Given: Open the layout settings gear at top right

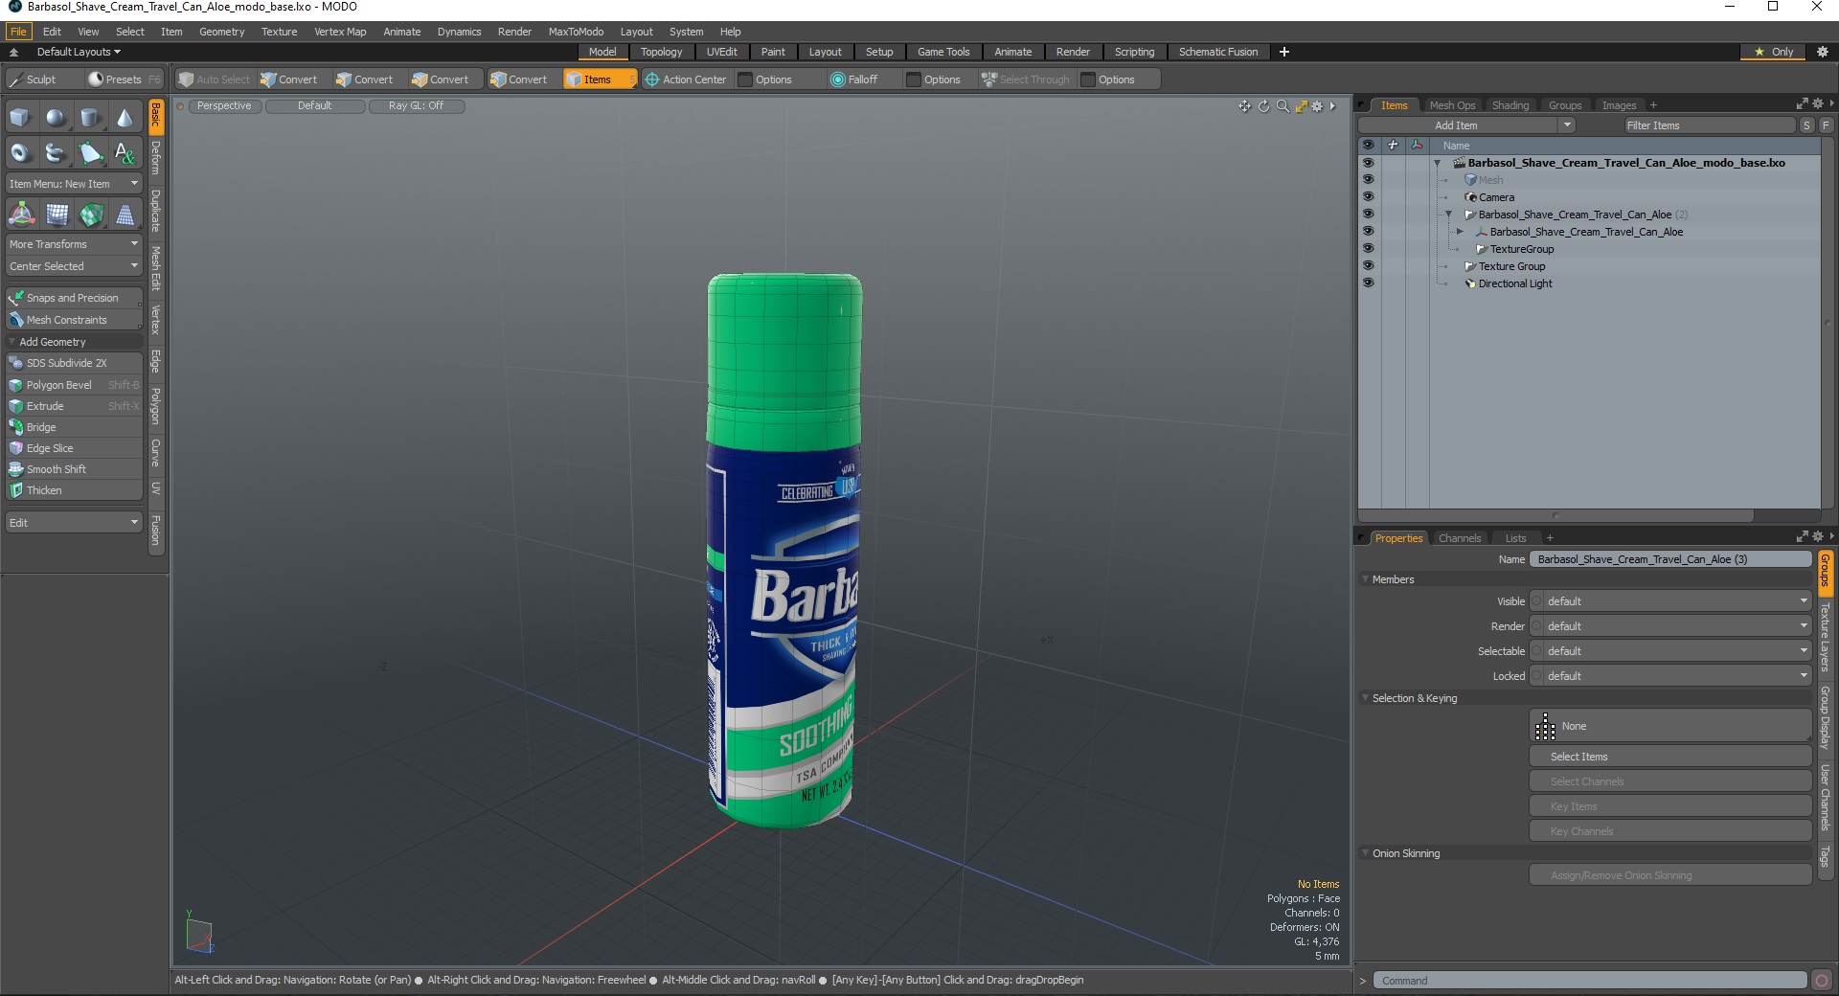Looking at the screenshot, I should point(1822,52).
